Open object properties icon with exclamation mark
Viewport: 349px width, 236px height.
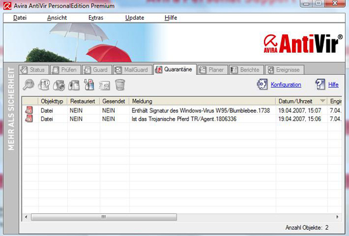tap(44, 85)
